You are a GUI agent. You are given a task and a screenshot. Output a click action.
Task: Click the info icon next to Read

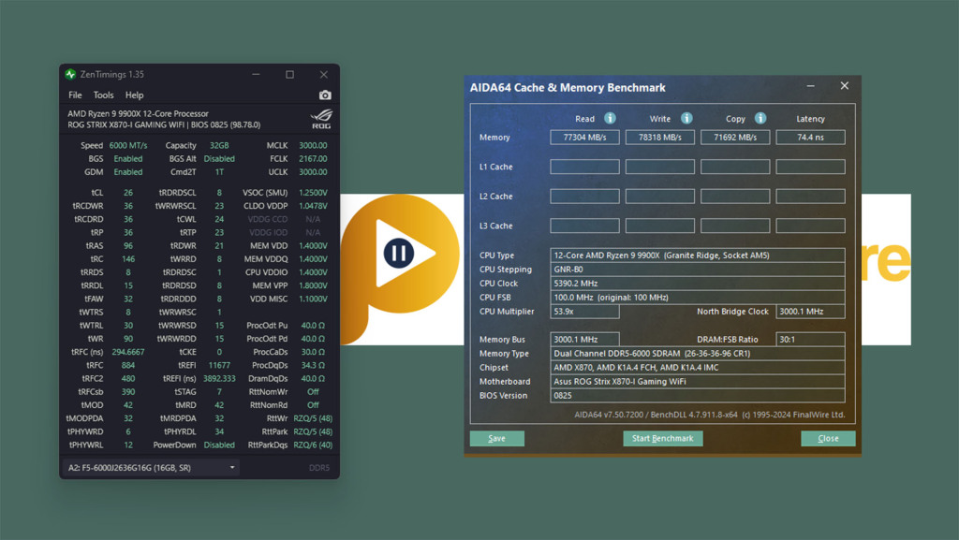pyautogui.click(x=610, y=118)
